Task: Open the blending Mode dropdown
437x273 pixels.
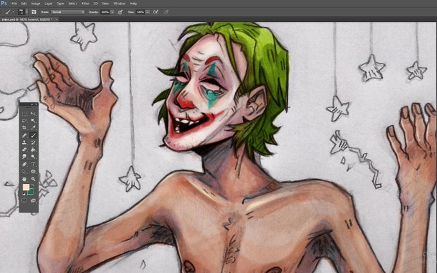Action: coord(67,12)
